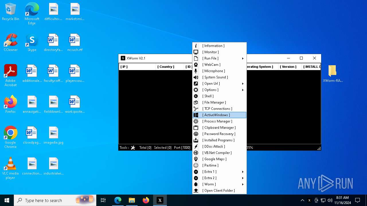Click the volume icon in the system tray
The width and height of the screenshot is (367, 206).
(330, 200)
